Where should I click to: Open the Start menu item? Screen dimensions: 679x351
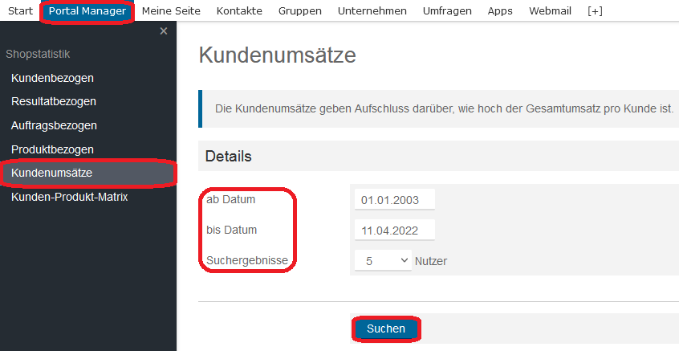point(20,10)
